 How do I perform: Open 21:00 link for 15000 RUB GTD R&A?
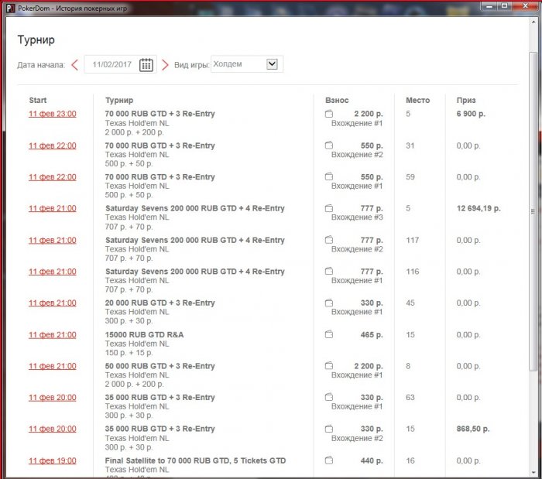[52, 334]
